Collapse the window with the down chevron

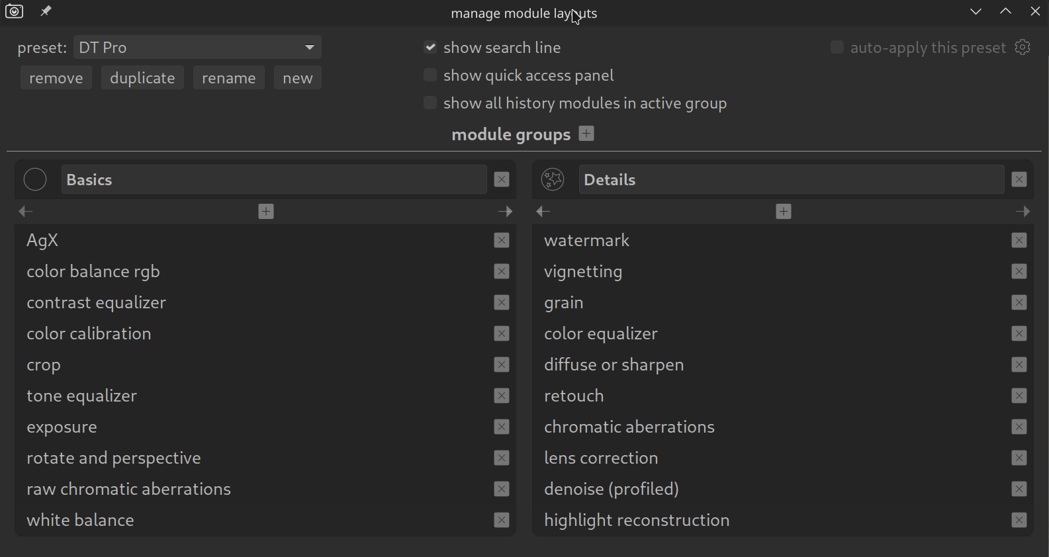coord(976,12)
